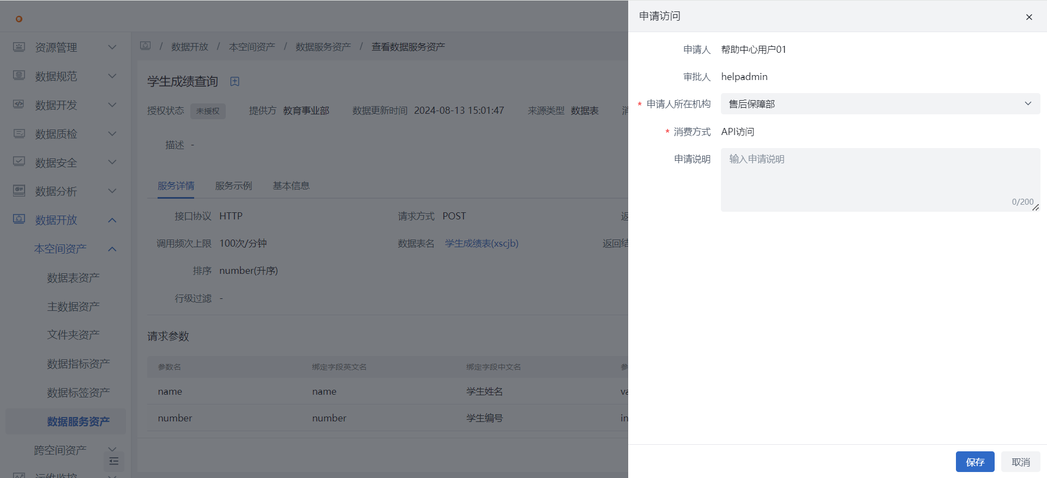This screenshot has width=1047, height=478.
Task: Switch to the 服务详情 tab
Action: tap(176, 186)
